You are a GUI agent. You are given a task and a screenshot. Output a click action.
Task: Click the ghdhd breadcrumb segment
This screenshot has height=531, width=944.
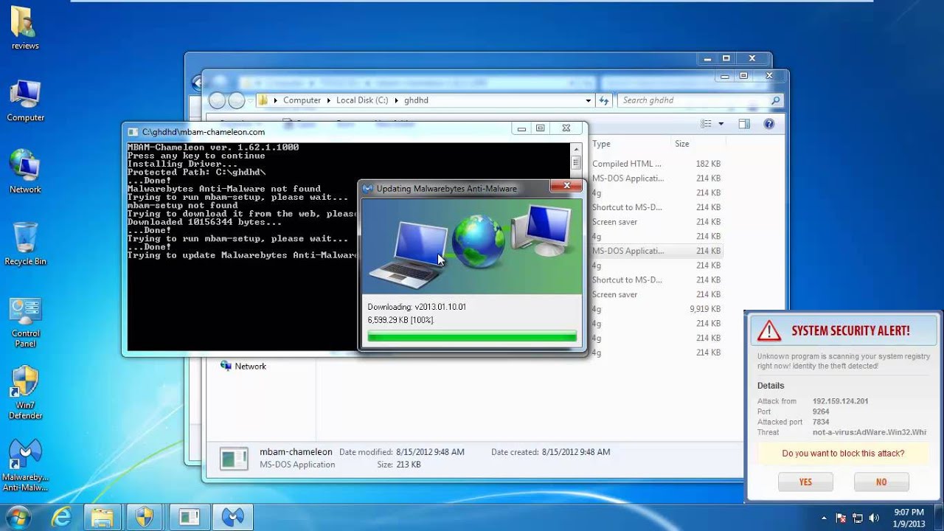(x=416, y=100)
